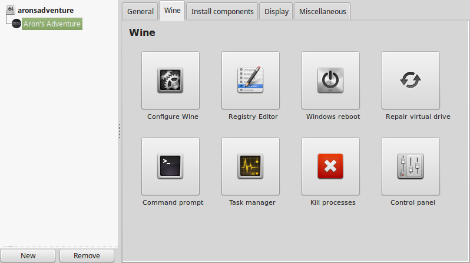Click the Task manager label
470x263 pixels.
click(x=252, y=202)
